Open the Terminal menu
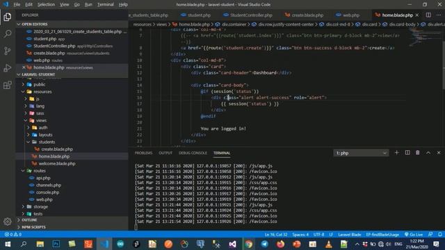Screen dimensions: 445x250 click(x=105, y=5)
